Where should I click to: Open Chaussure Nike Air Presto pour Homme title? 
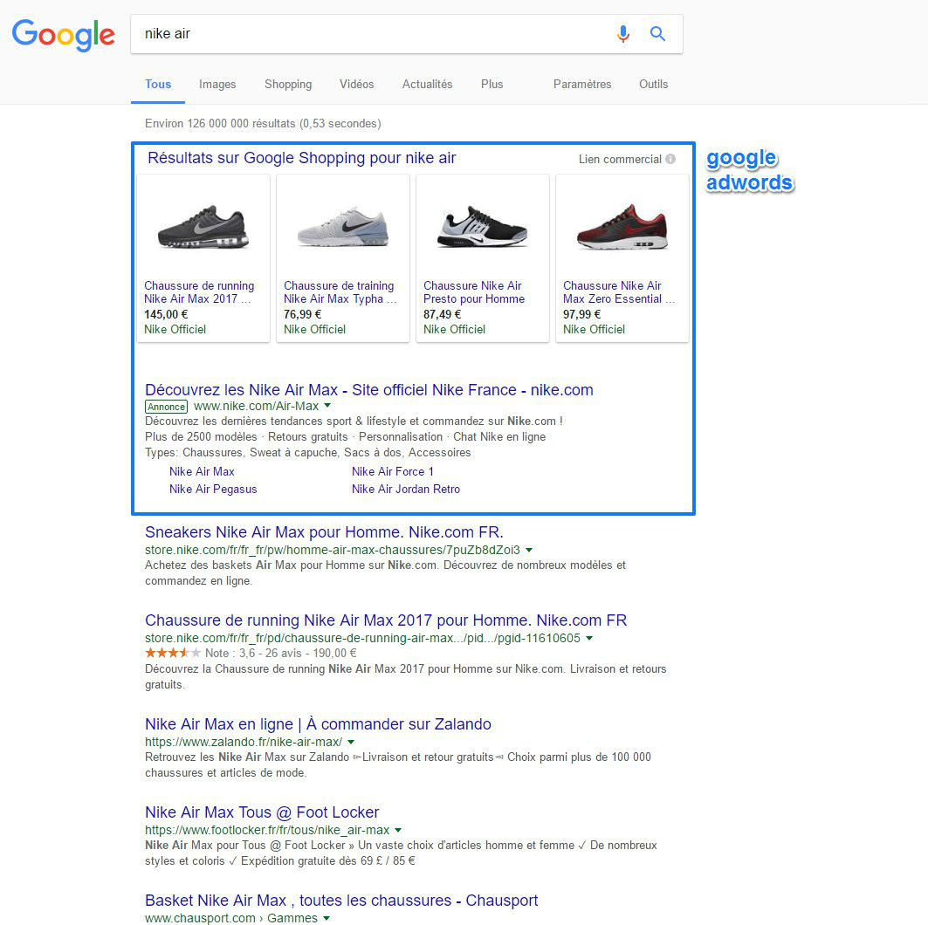(x=474, y=292)
